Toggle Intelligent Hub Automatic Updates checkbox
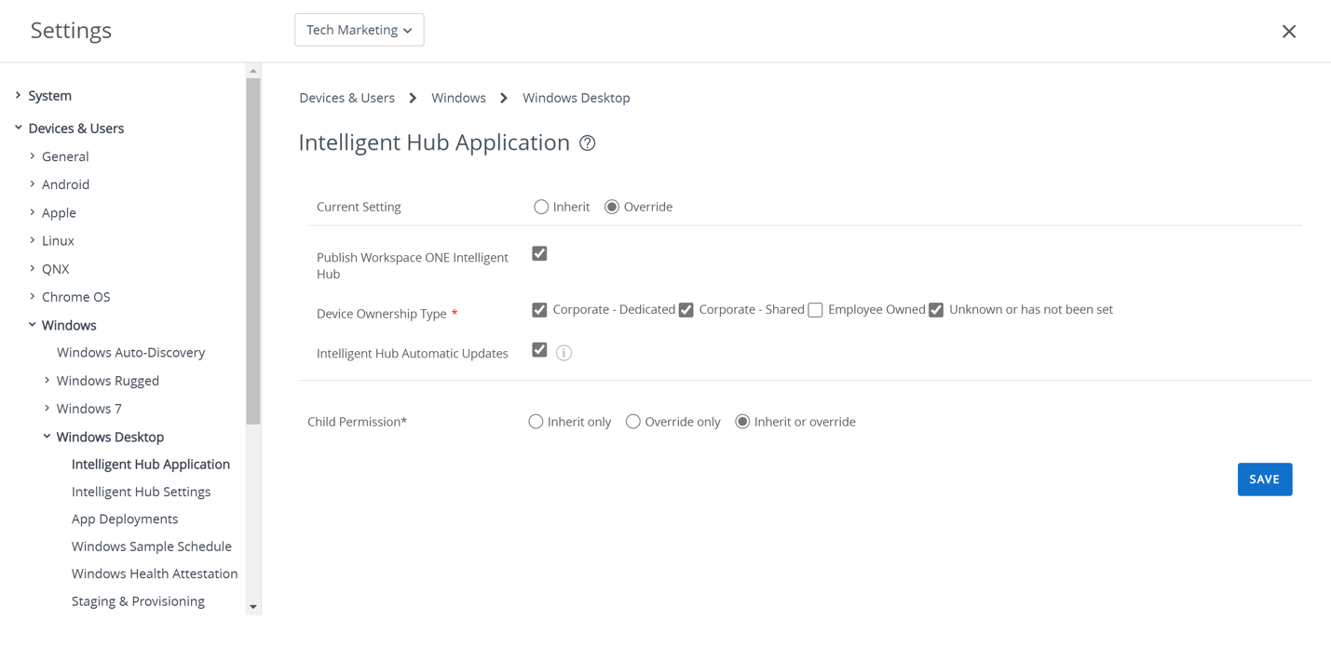This screenshot has width=1331, height=648. pyautogui.click(x=539, y=350)
